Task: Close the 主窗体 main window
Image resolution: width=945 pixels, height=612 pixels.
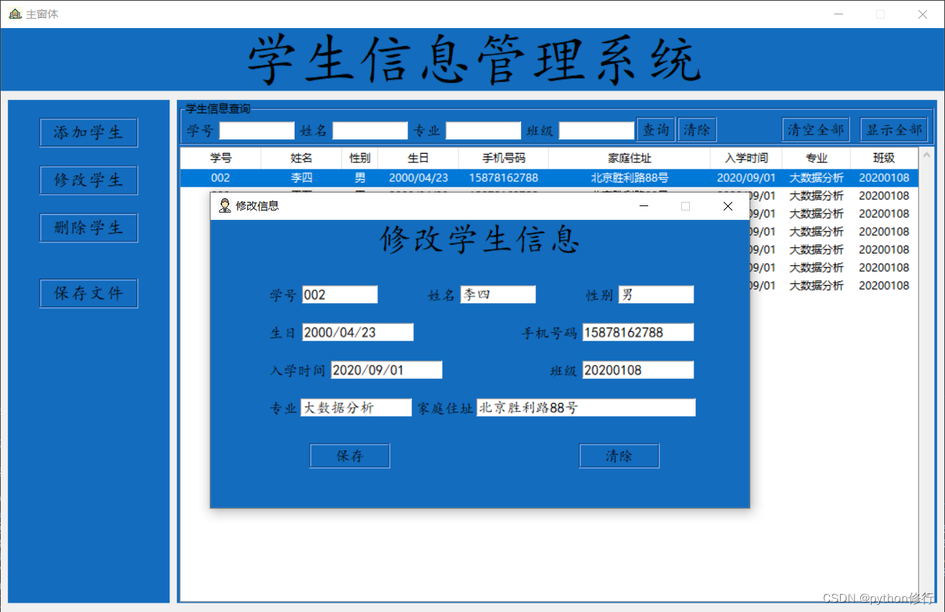Action: tap(923, 14)
